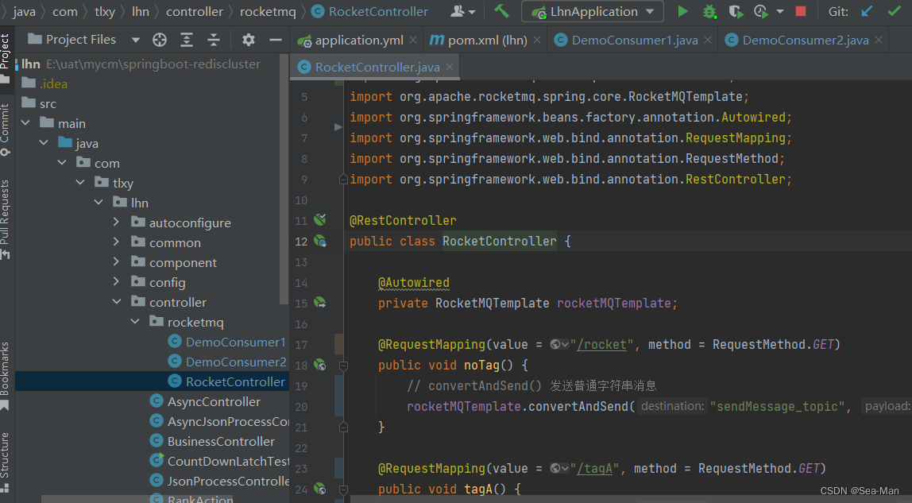Image resolution: width=912 pixels, height=503 pixels.
Task: Collapse the controller package
Action: [x=116, y=302]
